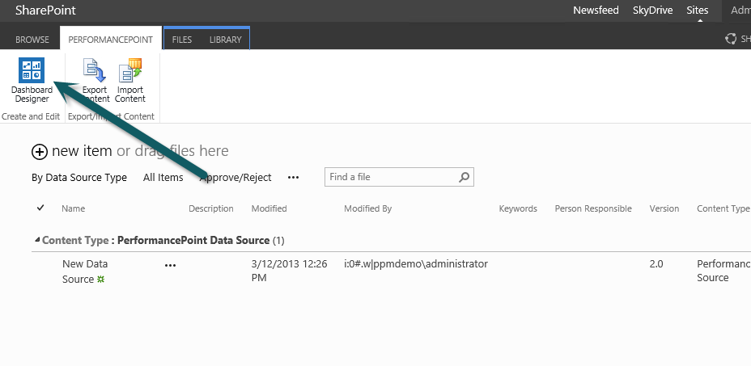Sort by Person Responsible column header

coord(593,208)
